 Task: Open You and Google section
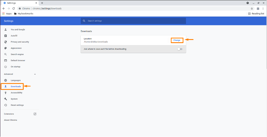tap(18, 29)
